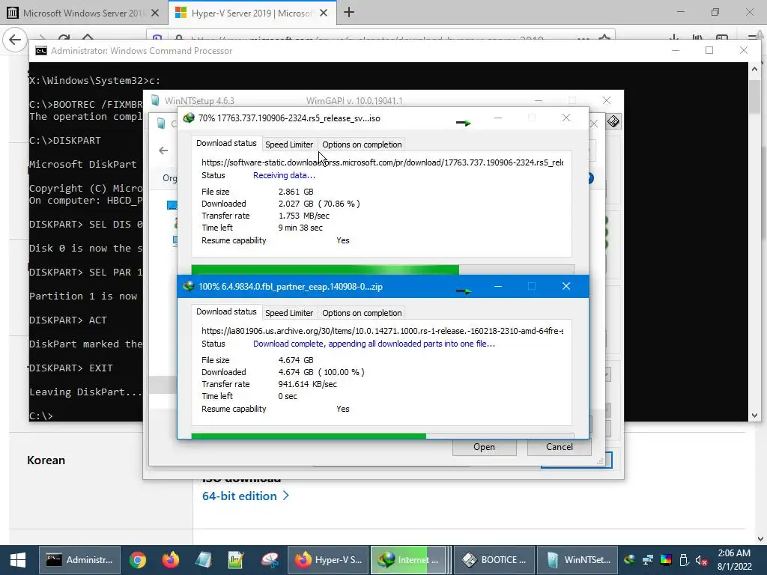
Task: Click the Firefox back navigation button
Action: (15, 40)
